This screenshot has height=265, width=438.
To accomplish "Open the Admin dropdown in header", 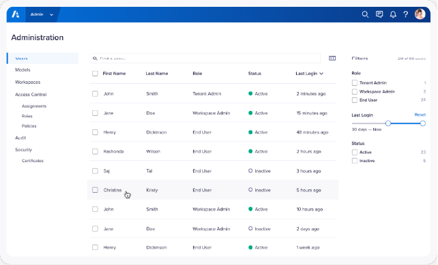I will click(x=42, y=14).
